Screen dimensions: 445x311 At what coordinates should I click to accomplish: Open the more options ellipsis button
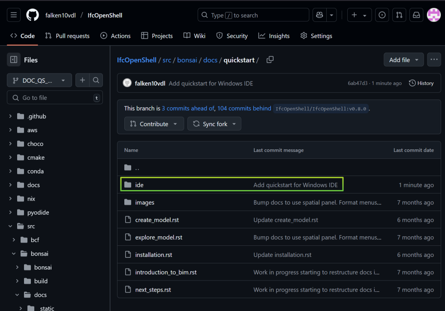click(x=434, y=60)
